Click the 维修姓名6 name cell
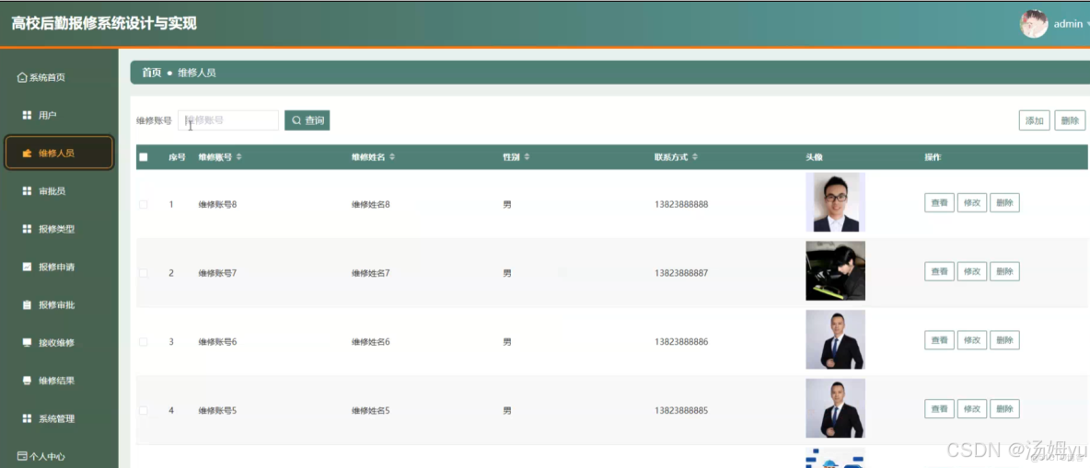 tap(370, 342)
